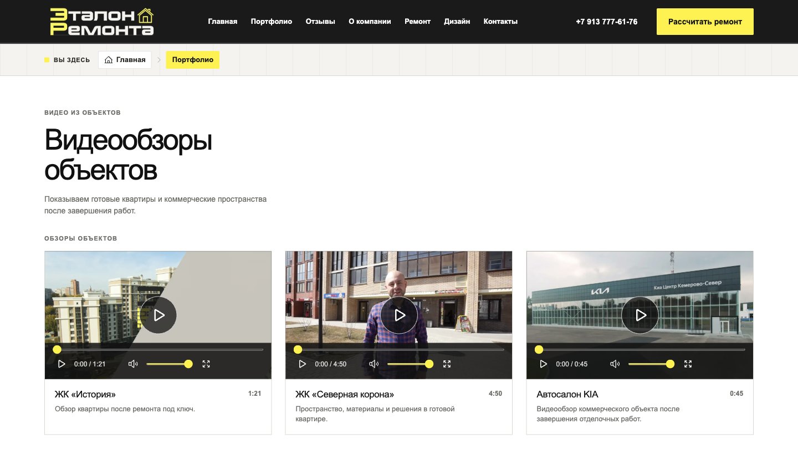This screenshot has height=449, width=798.
Task: Click the Главная breadcrumb with house icon
Action: click(x=125, y=60)
